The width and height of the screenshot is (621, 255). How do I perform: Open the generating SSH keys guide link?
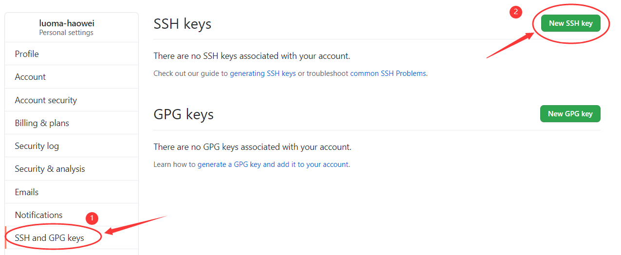pos(263,73)
